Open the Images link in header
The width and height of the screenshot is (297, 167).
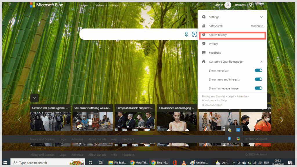(83, 5)
